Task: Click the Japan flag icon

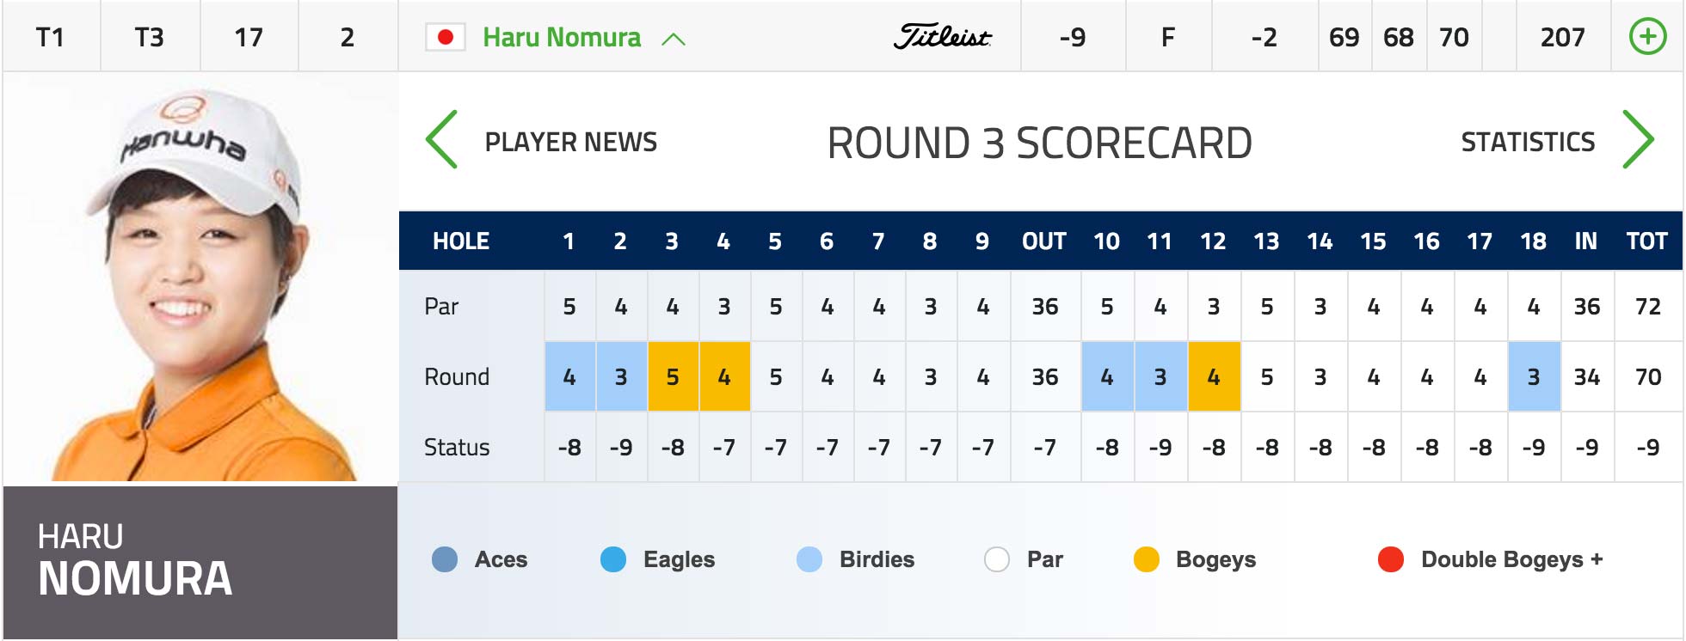Action: coord(446,37)
